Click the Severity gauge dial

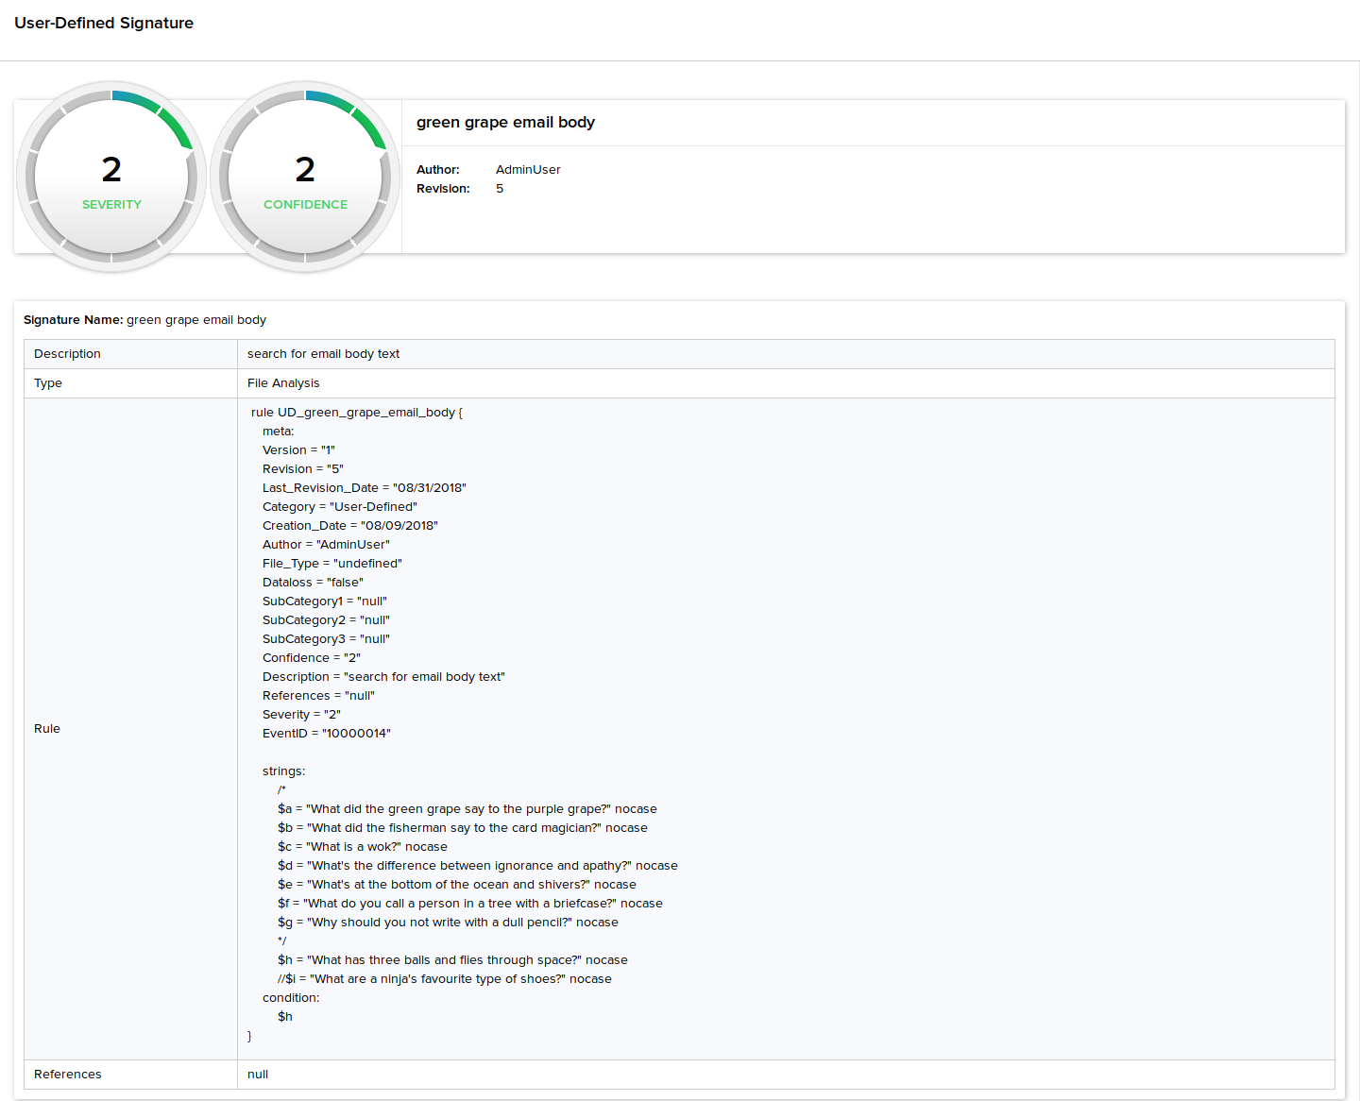click(111, 177)
